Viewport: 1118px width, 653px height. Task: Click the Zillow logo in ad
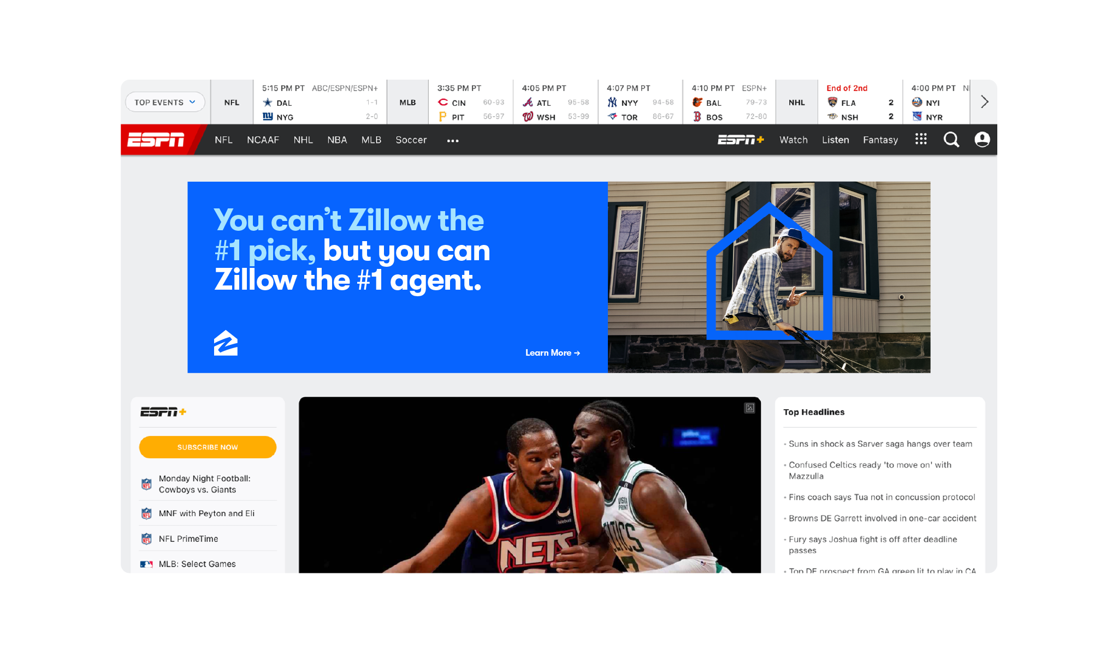click(x=226, y=343)
